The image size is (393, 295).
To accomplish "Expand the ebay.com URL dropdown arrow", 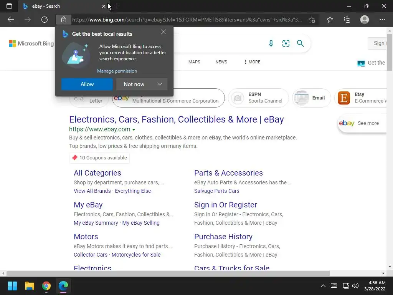I will point(134,130).
